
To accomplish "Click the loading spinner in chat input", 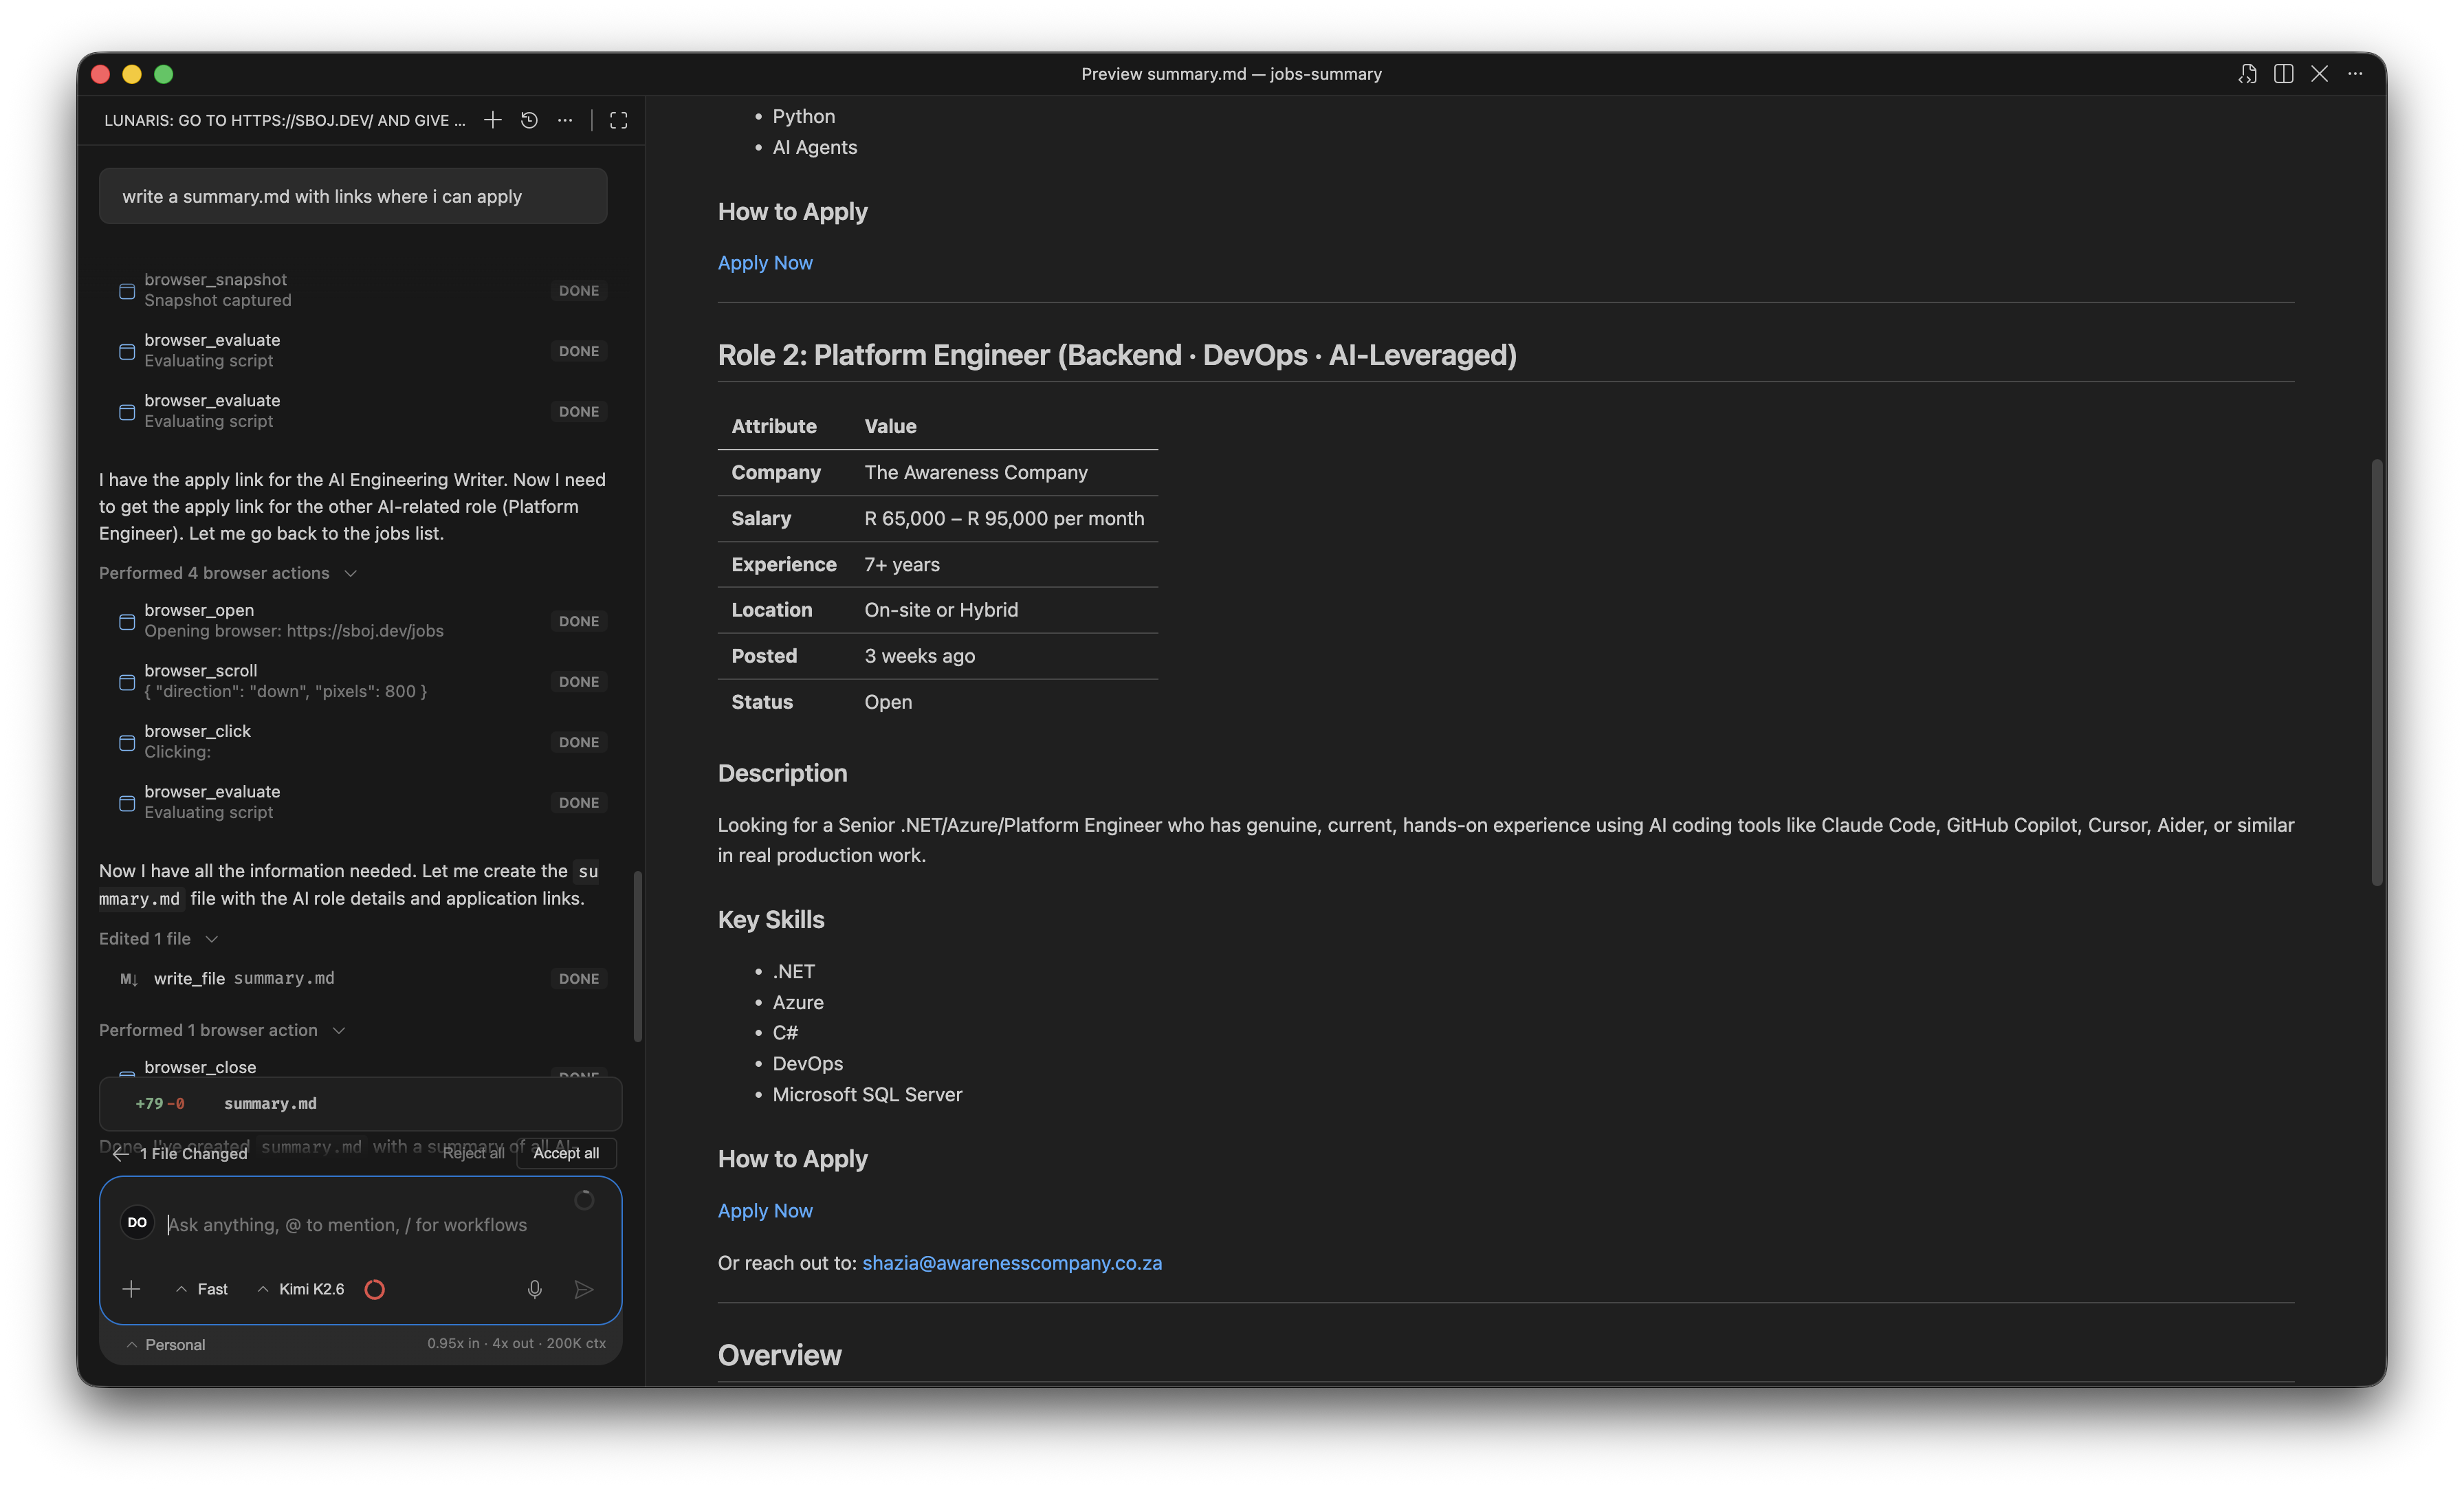I will [x=584, y=1200].
